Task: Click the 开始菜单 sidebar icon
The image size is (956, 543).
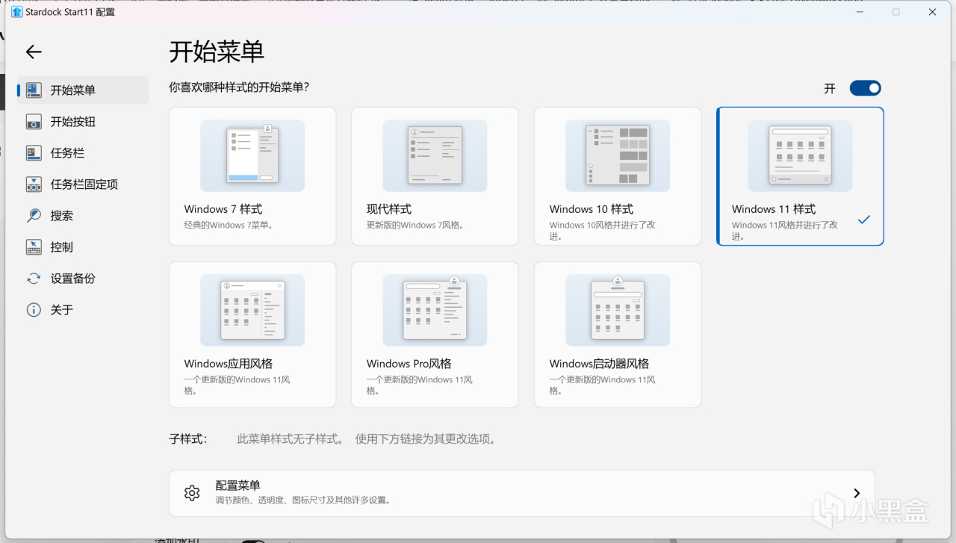Action: pos(34,90)
